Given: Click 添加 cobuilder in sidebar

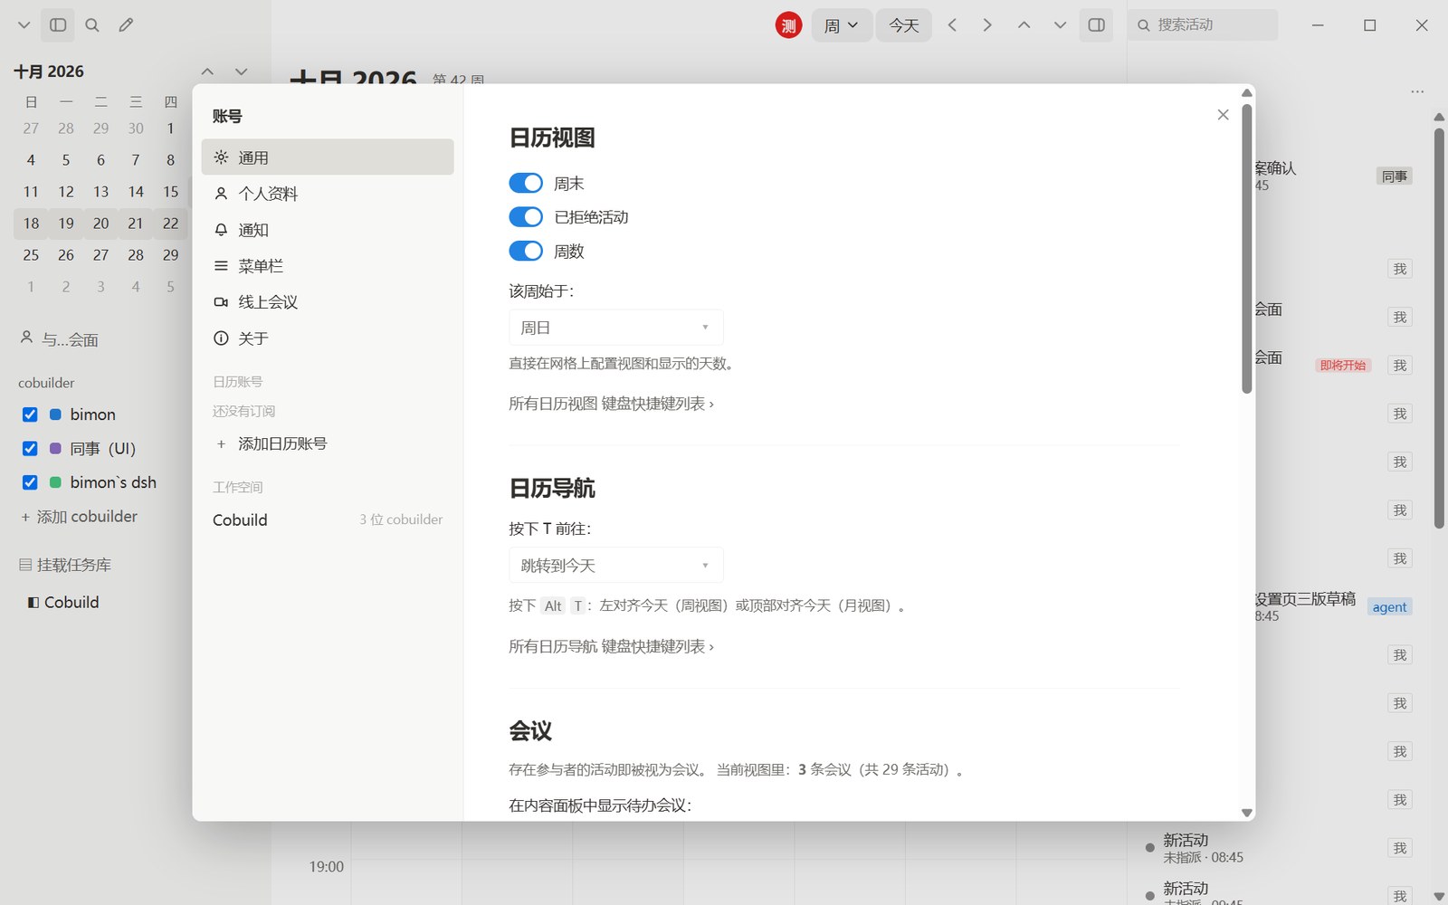Looking at the screenshot, I should point(80,517).
